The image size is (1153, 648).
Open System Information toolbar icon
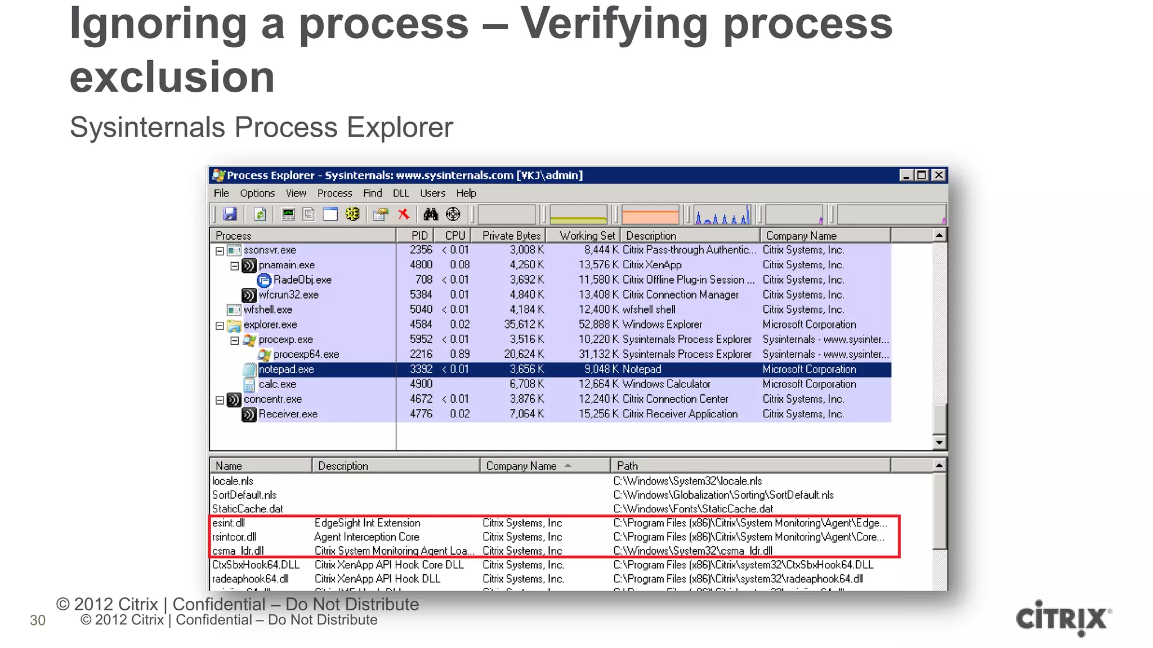tap(288, 214)
